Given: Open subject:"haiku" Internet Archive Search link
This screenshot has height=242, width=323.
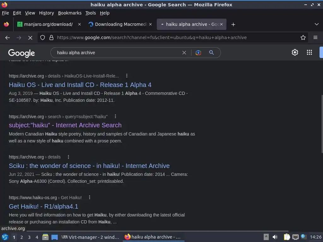Looking at the screenshot, I should tap(65, 125).
